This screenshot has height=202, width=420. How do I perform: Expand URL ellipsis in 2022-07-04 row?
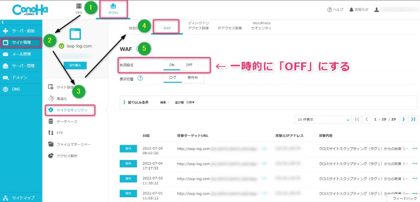pyautogui.click(x=265, y=164)
